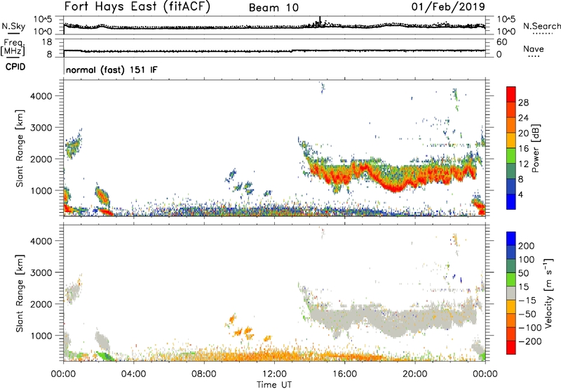Click the gray segment of velocity color bar
The image size is (561, 389).
coord(511,293)
